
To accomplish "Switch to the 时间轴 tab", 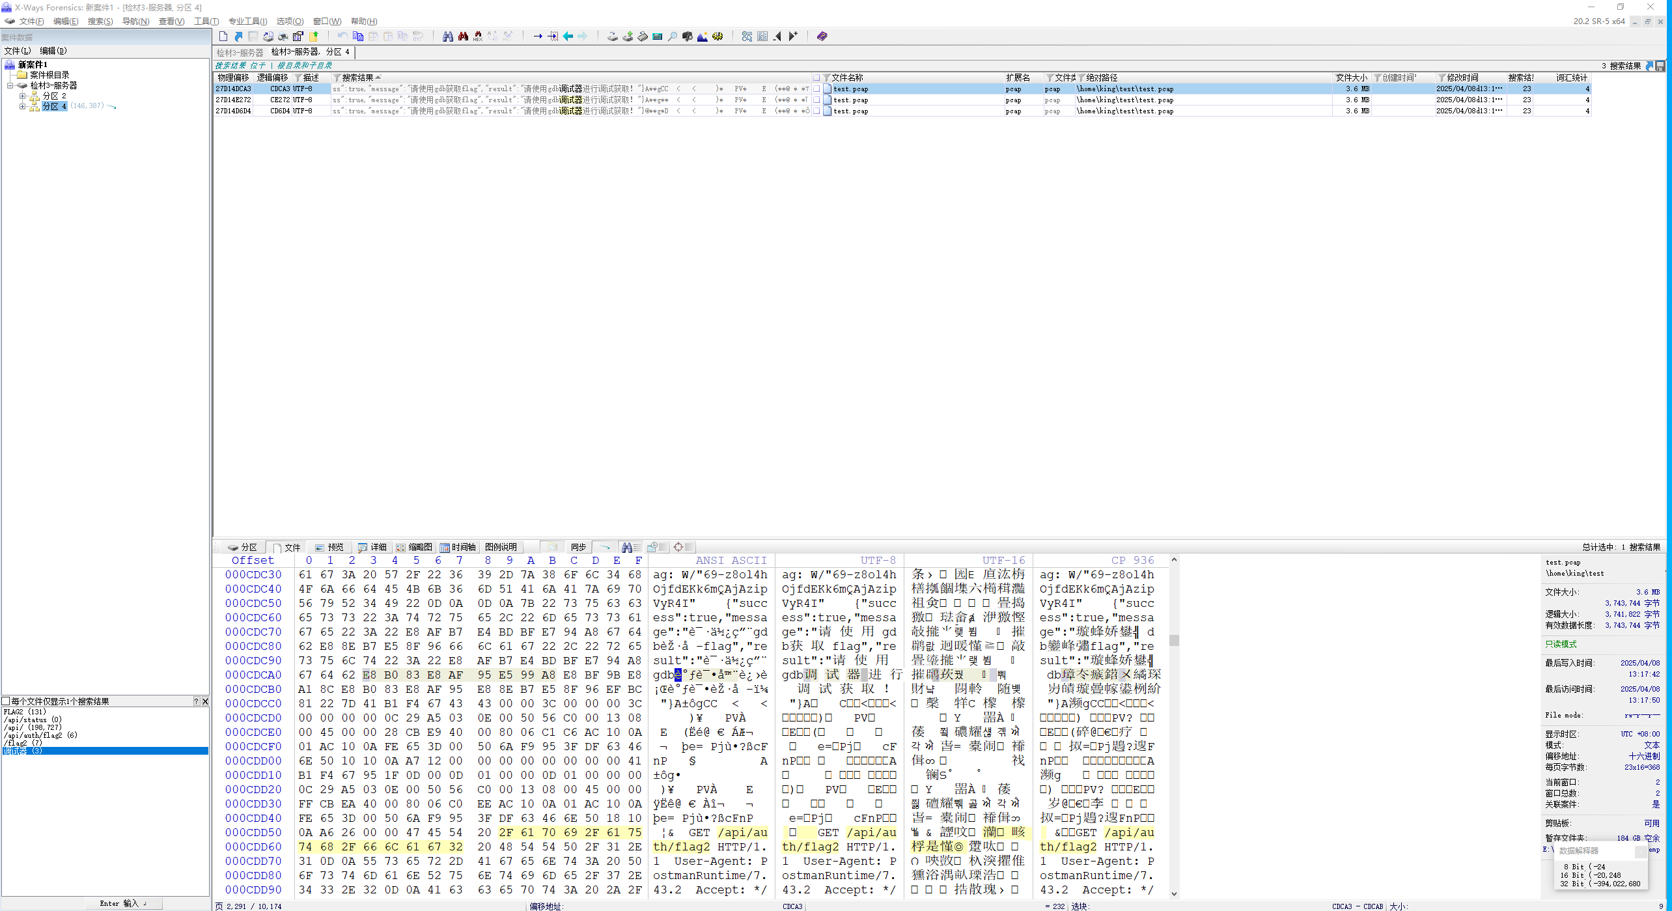I will pos(458,547).
